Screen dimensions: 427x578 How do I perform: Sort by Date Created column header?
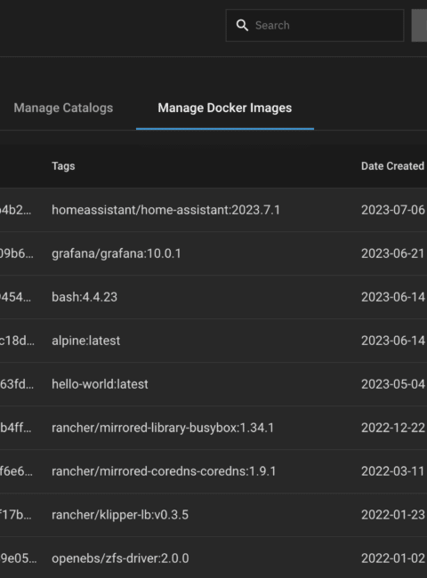click(x=392, y=166)
